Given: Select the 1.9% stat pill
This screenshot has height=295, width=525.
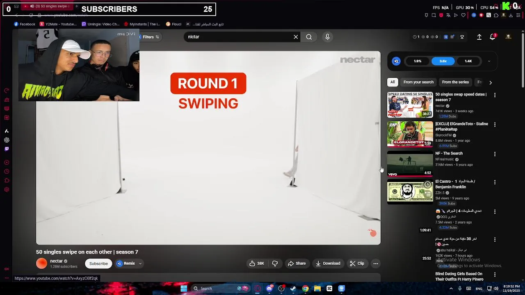Looking at the screenshot, I should (418, 61).
